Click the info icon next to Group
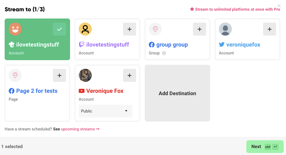286x155 pixels. pos(164,53)
